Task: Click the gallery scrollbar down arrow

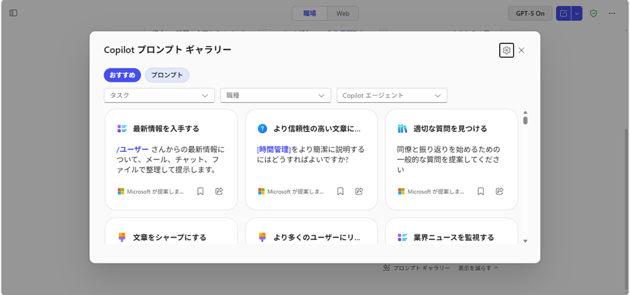Action: pos(525,241)
